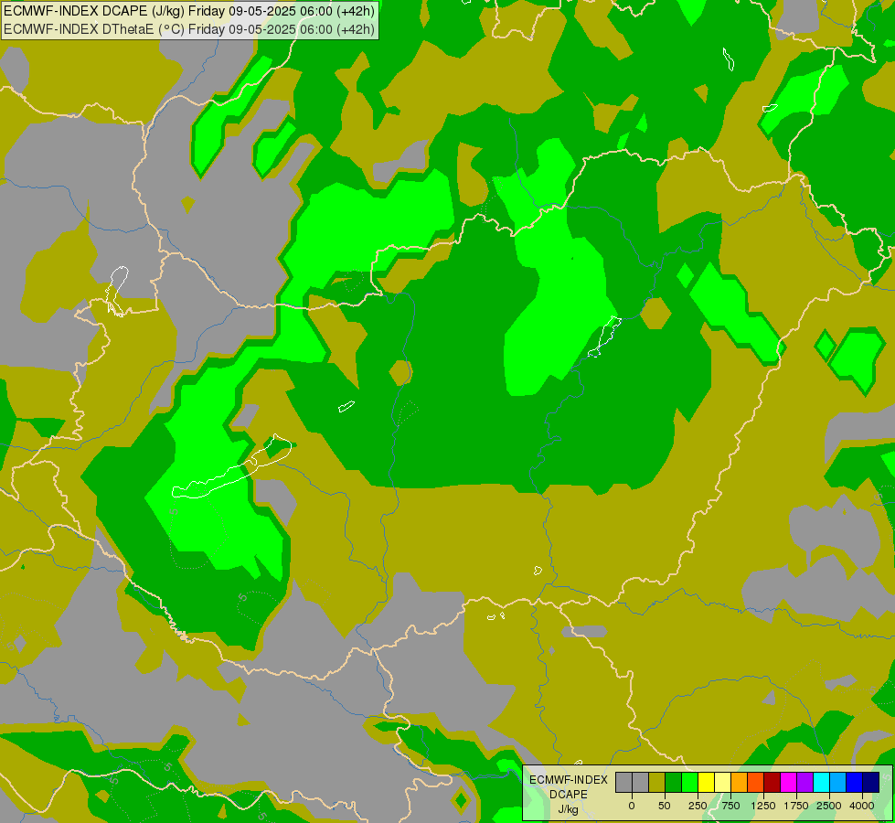
Task: Click the J/kg unit label in legend
Action: click(569, 809)
